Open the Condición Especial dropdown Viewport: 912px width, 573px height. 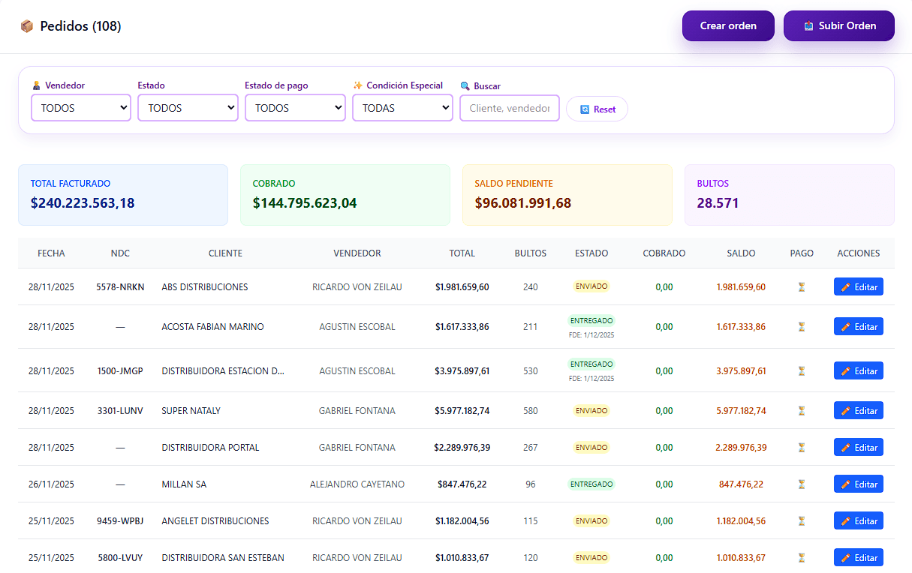point(402,107)
